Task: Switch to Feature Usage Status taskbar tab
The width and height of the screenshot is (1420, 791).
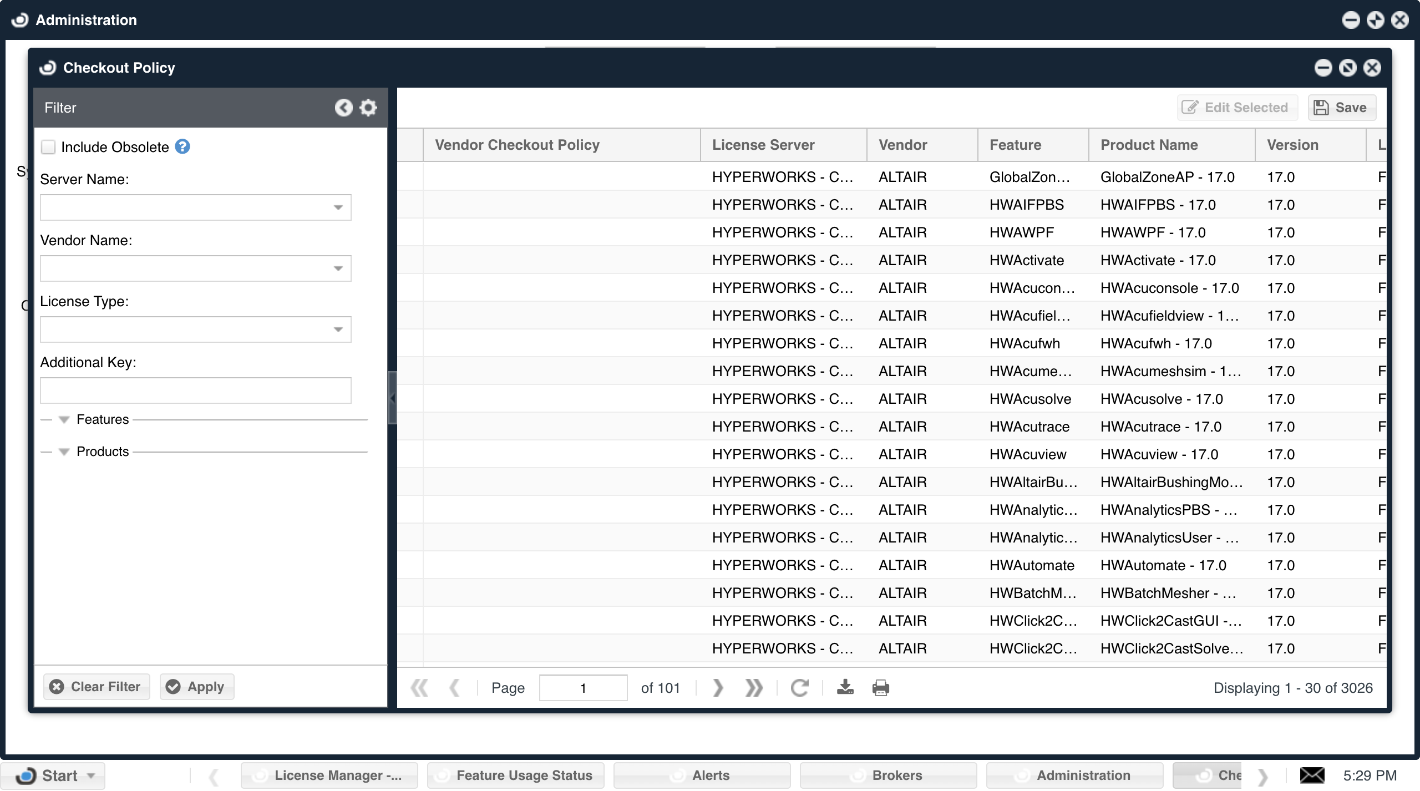Action: tap(516, 775)
